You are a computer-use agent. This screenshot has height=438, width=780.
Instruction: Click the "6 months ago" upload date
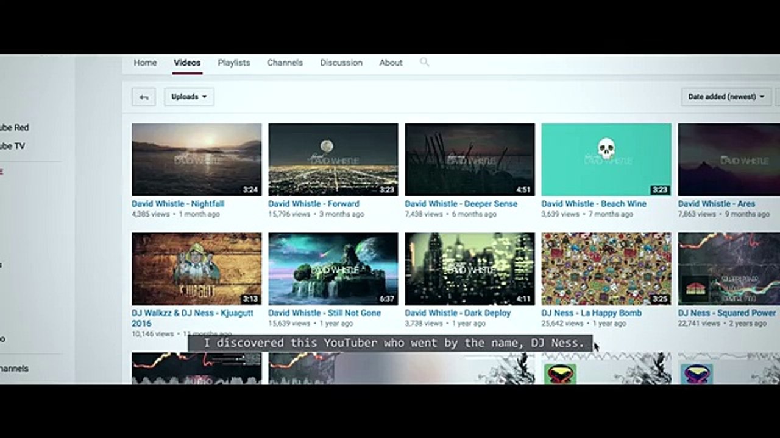click(x=474, y=214)
